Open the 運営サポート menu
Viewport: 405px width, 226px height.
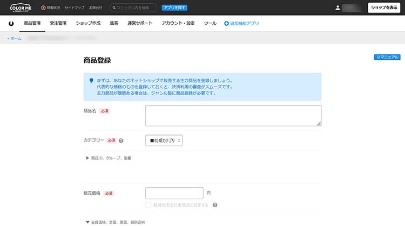[x=140, y=23]
